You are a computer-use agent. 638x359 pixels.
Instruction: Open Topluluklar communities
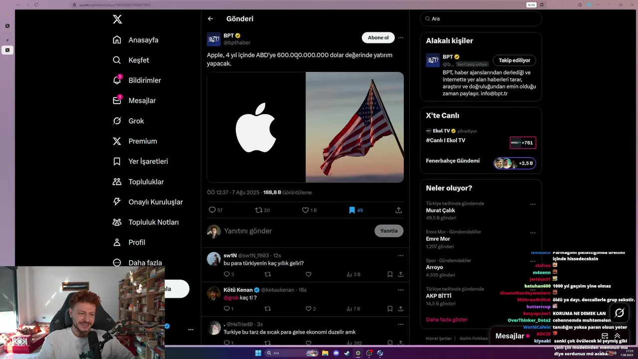pos(139,181)
